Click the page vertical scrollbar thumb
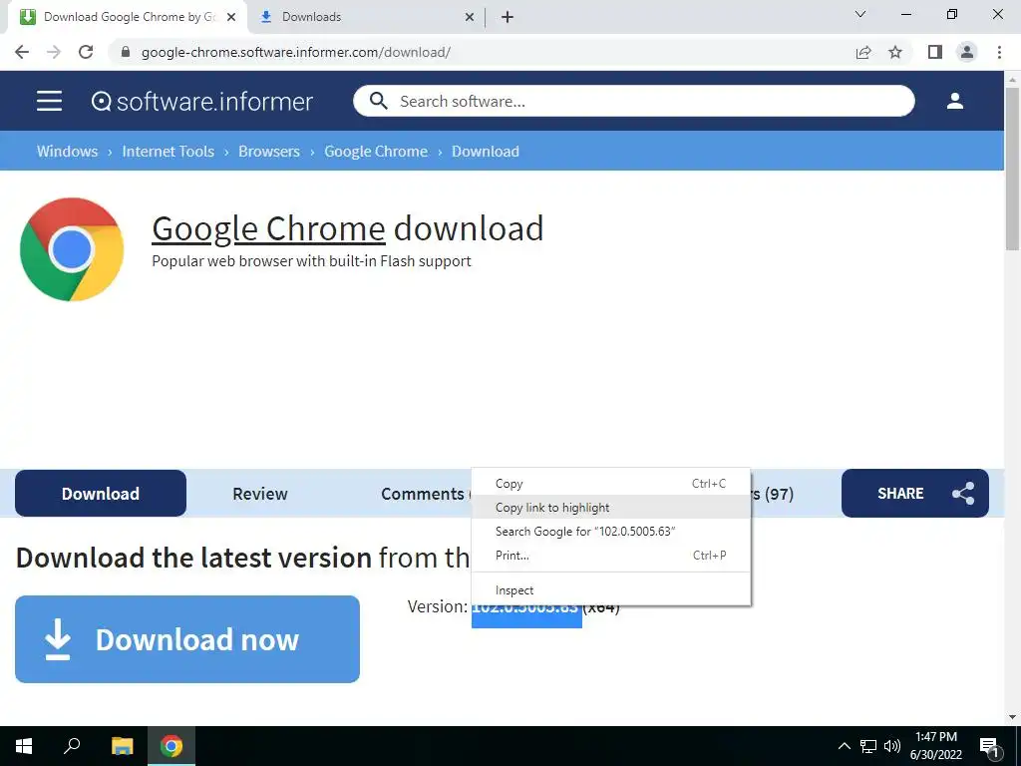1021x766 pixels. [1012, 168]
